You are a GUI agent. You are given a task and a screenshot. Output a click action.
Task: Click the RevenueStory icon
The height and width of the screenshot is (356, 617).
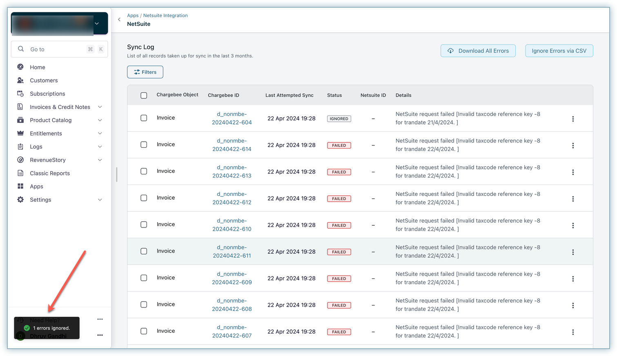click(x=20, y=160)
